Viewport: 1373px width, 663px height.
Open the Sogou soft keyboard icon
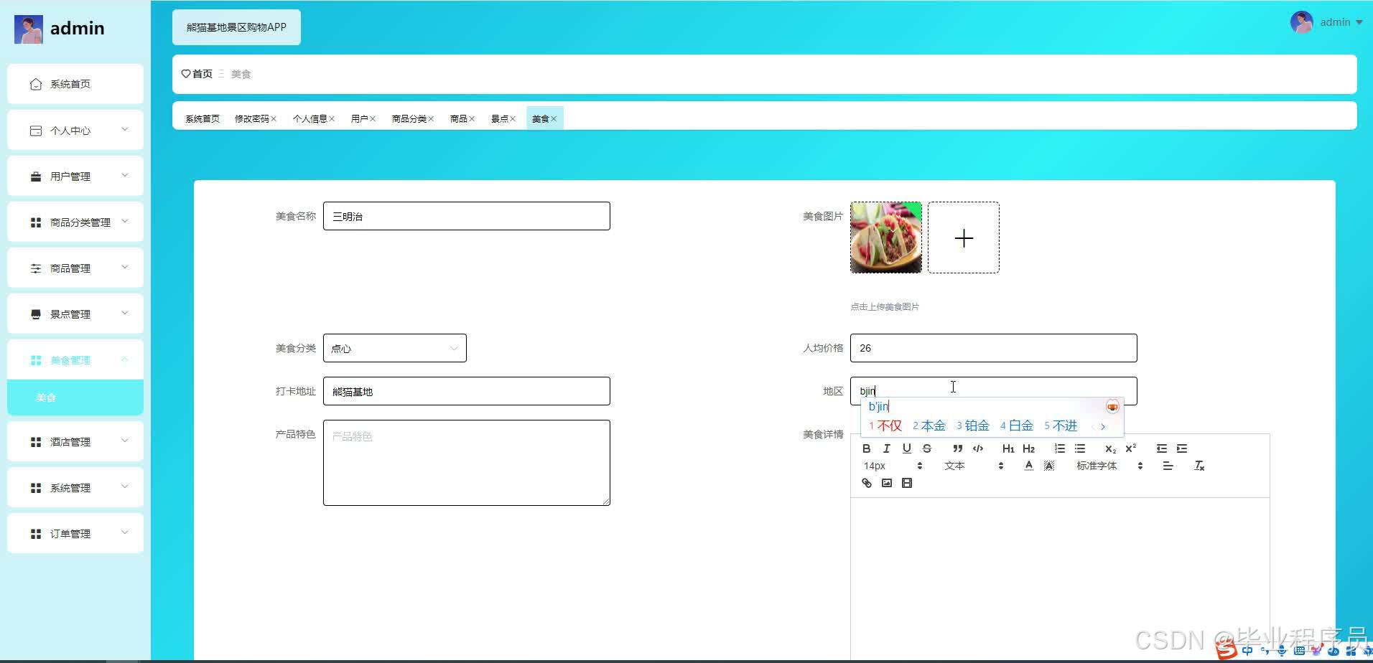tap(1298, 651)
